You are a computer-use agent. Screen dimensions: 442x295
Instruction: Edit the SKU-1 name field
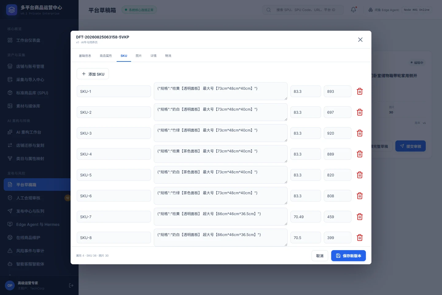coord(114,91)
